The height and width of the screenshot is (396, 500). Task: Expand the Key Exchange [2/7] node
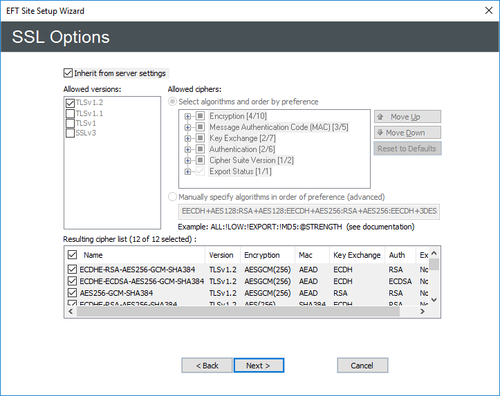[x=187, y=138]
